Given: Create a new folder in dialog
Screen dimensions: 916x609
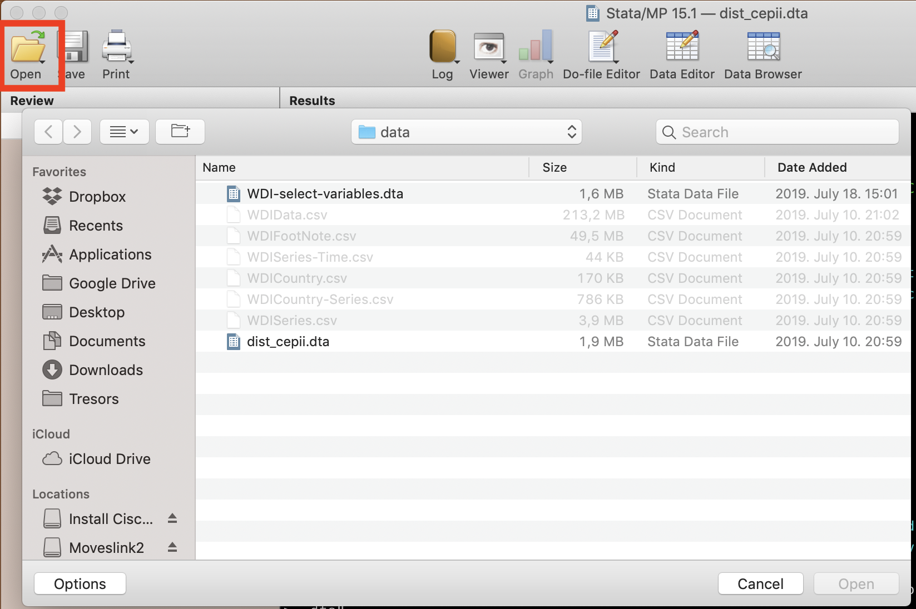Looking at the screenshot, I should coord(180,132).
